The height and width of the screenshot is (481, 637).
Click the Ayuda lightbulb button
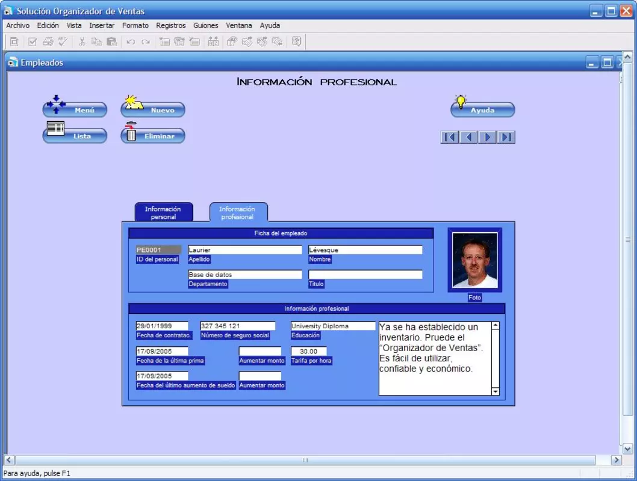tap(483, 109)
